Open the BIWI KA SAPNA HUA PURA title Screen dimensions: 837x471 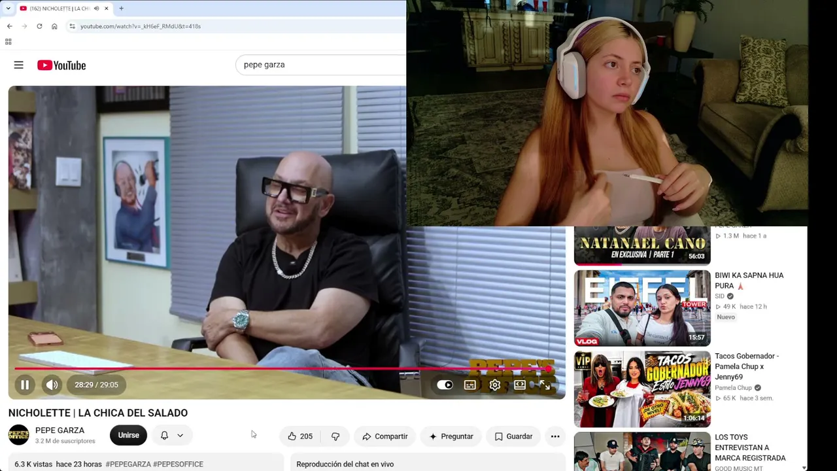pyautogui.click(x=749, y=281)
